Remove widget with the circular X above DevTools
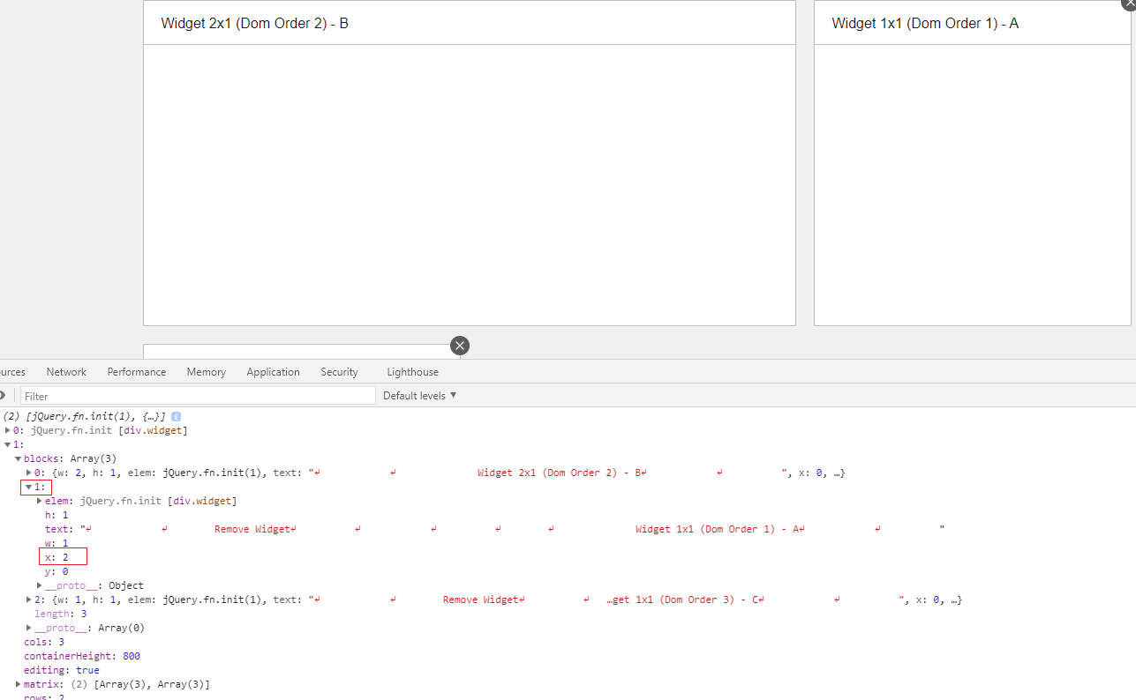 460,346
